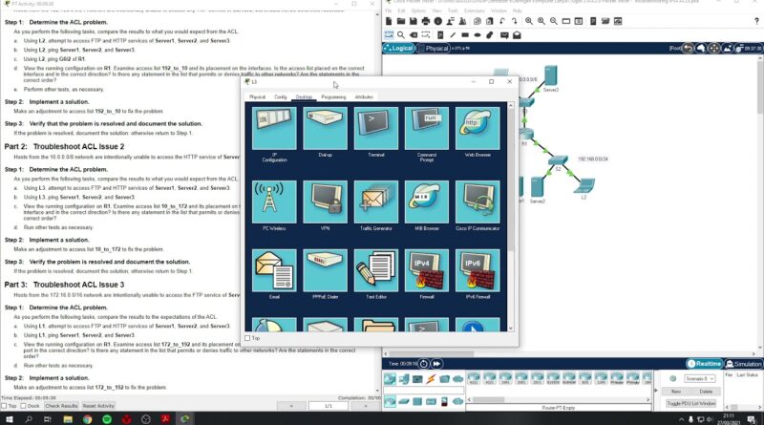The image size is (764, 425).
Task: Select the Connections lightning bolt category
Action: [x=431, y=379]
